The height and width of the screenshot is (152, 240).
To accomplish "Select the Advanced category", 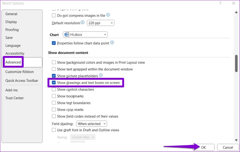I will click(x=13, y=62).
